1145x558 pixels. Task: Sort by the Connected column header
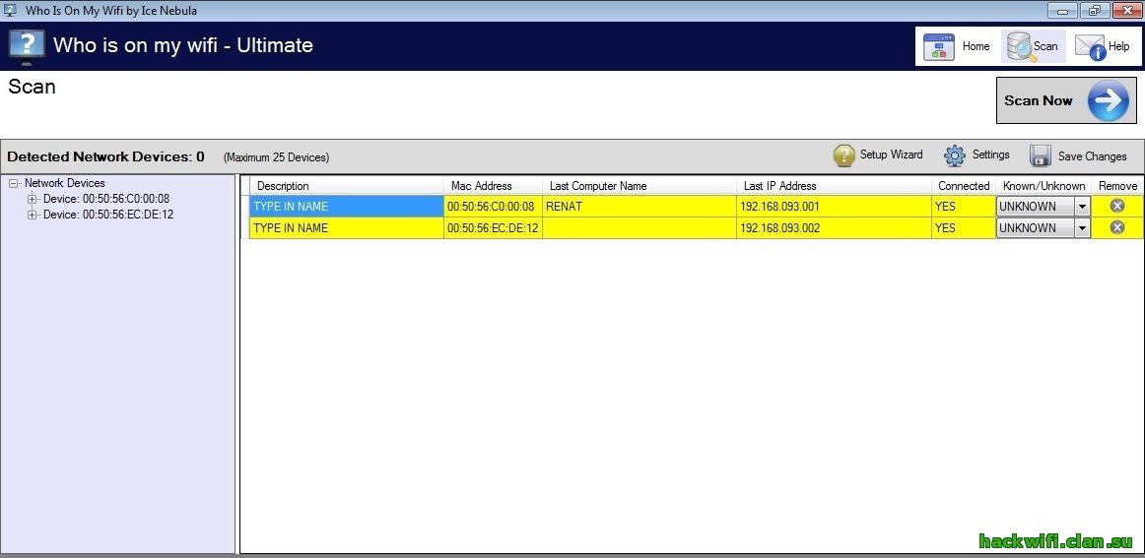tap(964, 186)
